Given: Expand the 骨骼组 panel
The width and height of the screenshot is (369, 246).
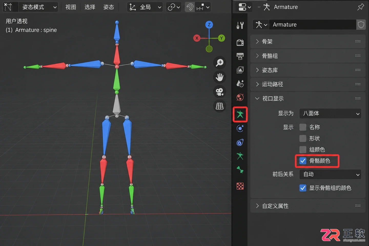Looking at the screenshot, I should click(308, 56).
